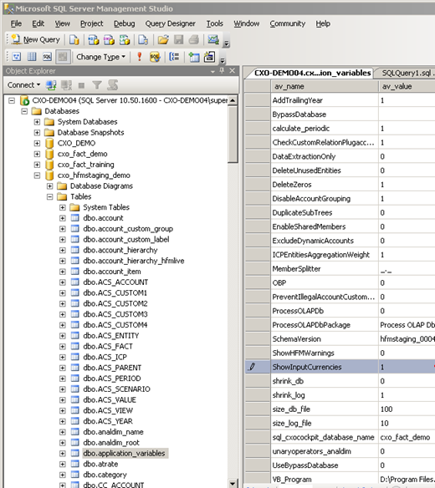Click the av_value cell for size_db_file
Screen dimensions: 435x488
click(407, 409)
